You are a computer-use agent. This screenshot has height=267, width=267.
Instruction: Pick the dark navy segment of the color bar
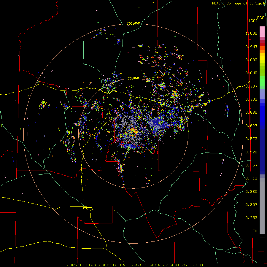tap(262, 152)
